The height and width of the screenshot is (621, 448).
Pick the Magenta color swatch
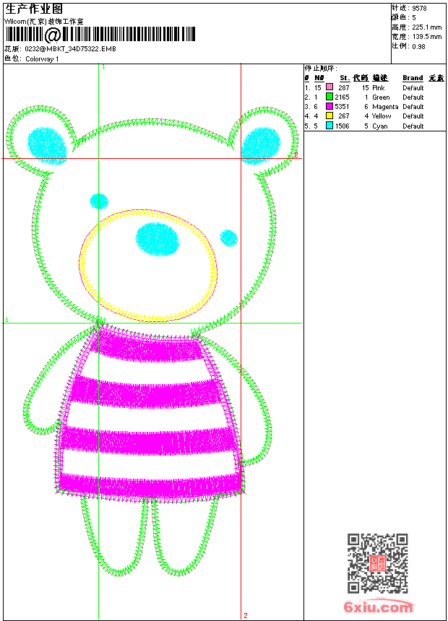click(x=329, y=106)
